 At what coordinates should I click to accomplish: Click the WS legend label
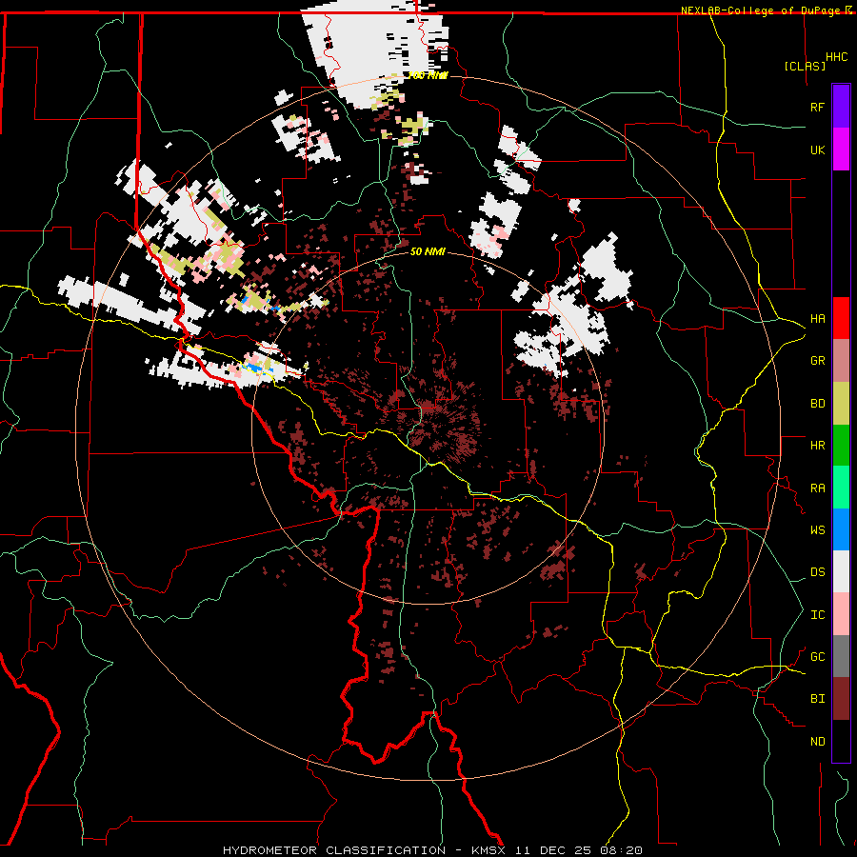click(x=817, y=529)
